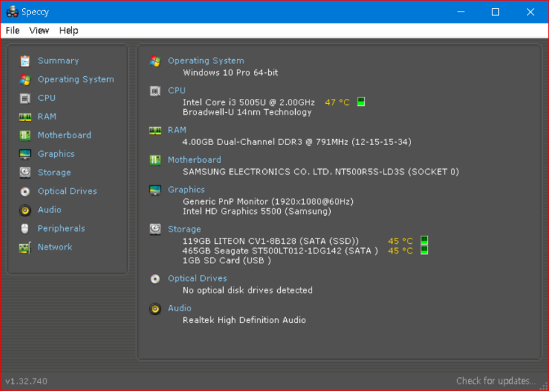Click the 4.00GB Dual-Channel DDR3 text

297,142
